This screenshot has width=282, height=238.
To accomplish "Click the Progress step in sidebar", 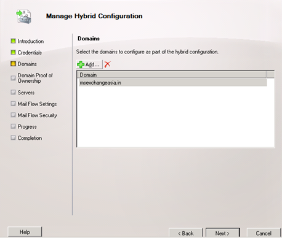I will (27, 126).
